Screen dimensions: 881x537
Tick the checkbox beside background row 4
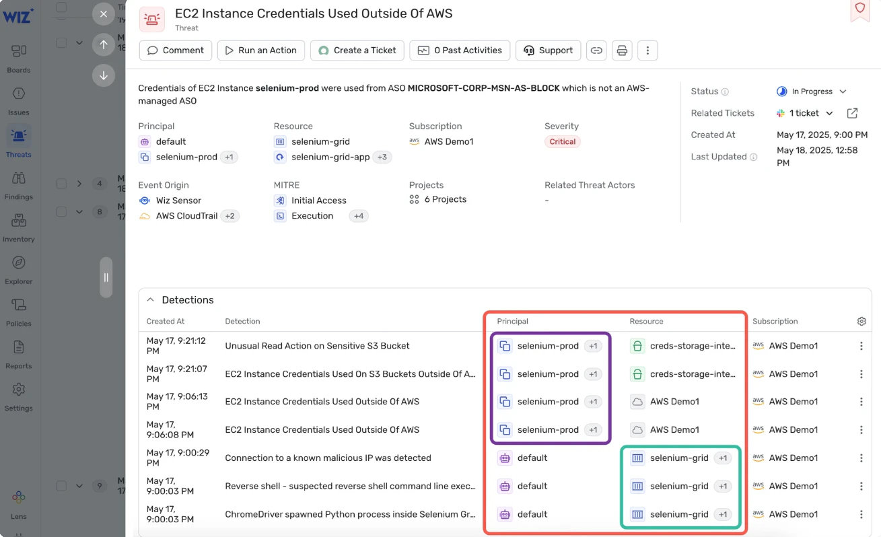coord(61,184)
